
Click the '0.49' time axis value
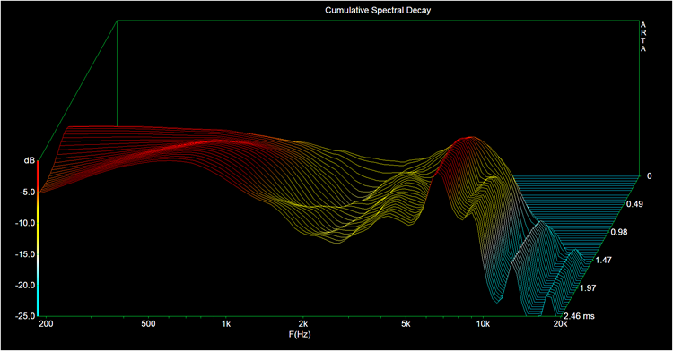(x=634, y=204)
